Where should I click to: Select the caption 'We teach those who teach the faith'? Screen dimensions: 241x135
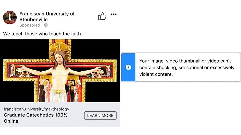pos(42,34)
